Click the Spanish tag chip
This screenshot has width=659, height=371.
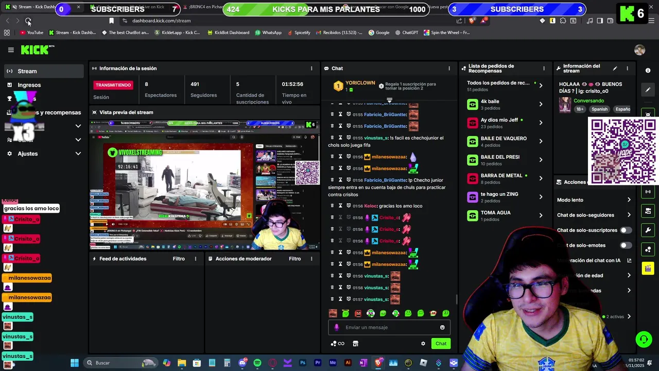click(x=599, y=109)
